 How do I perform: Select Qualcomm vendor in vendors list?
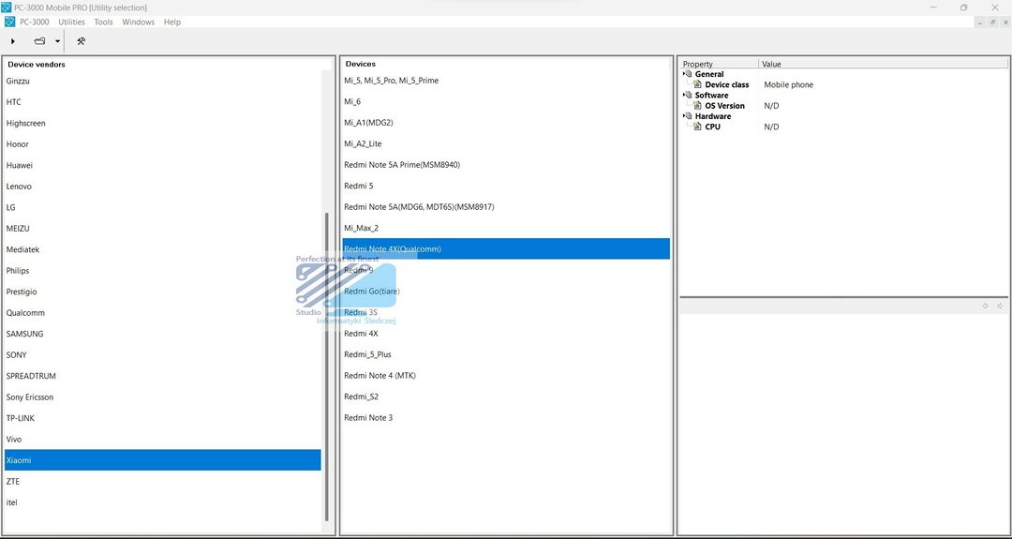point(163,313)
